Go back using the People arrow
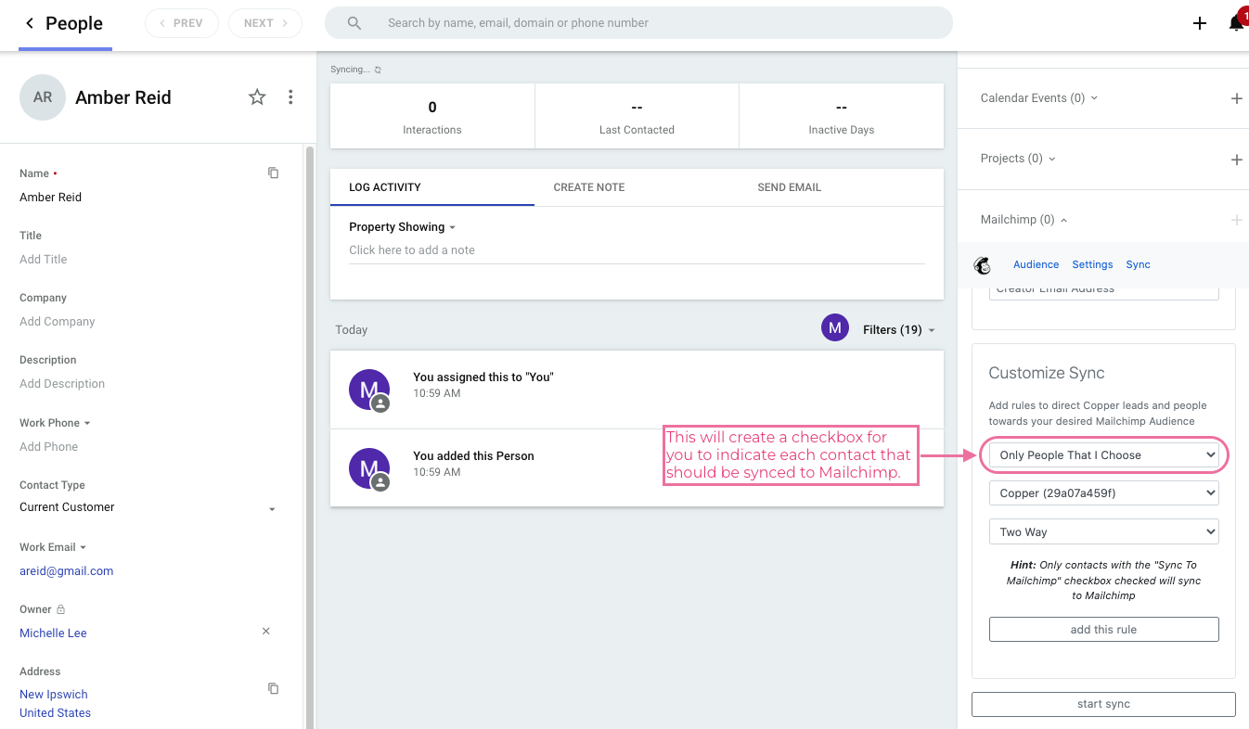The image size is (1249, 729). 30,23
